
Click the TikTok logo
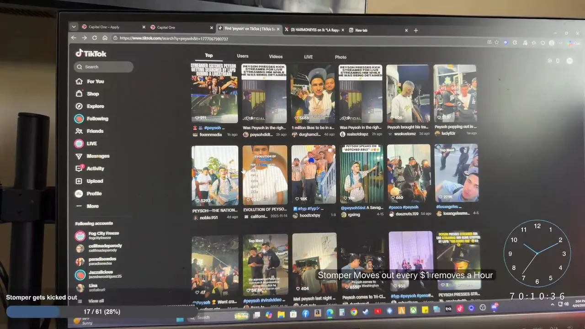click(x=91, y=53)
